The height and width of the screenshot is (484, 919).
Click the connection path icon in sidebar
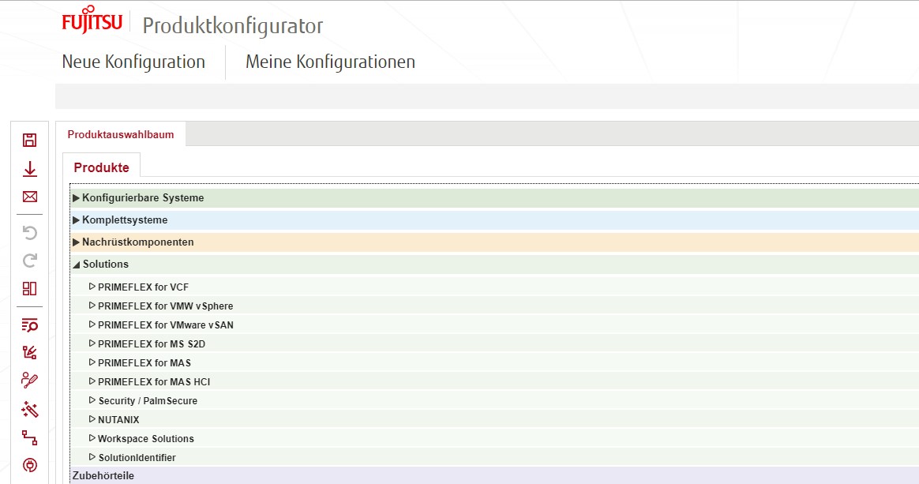pos(29,437)
